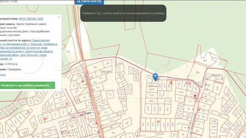Viewport: 246px width, 138px height.
Task: Click the Проведено survey status text
Action: click(14, 69)
